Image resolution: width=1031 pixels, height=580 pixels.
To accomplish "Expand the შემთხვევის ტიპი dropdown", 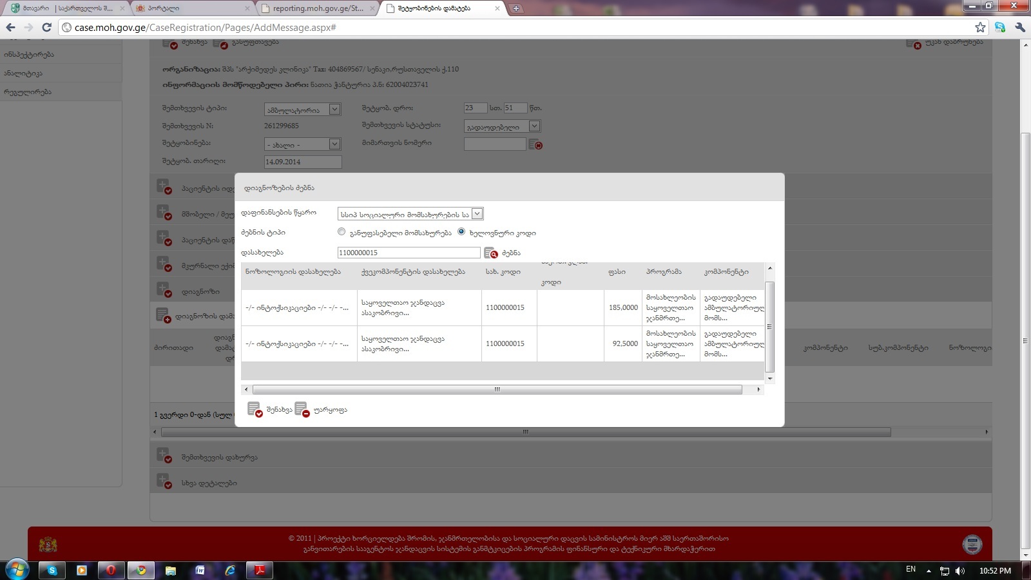I will pyautogui.click(x=334, y=110).
